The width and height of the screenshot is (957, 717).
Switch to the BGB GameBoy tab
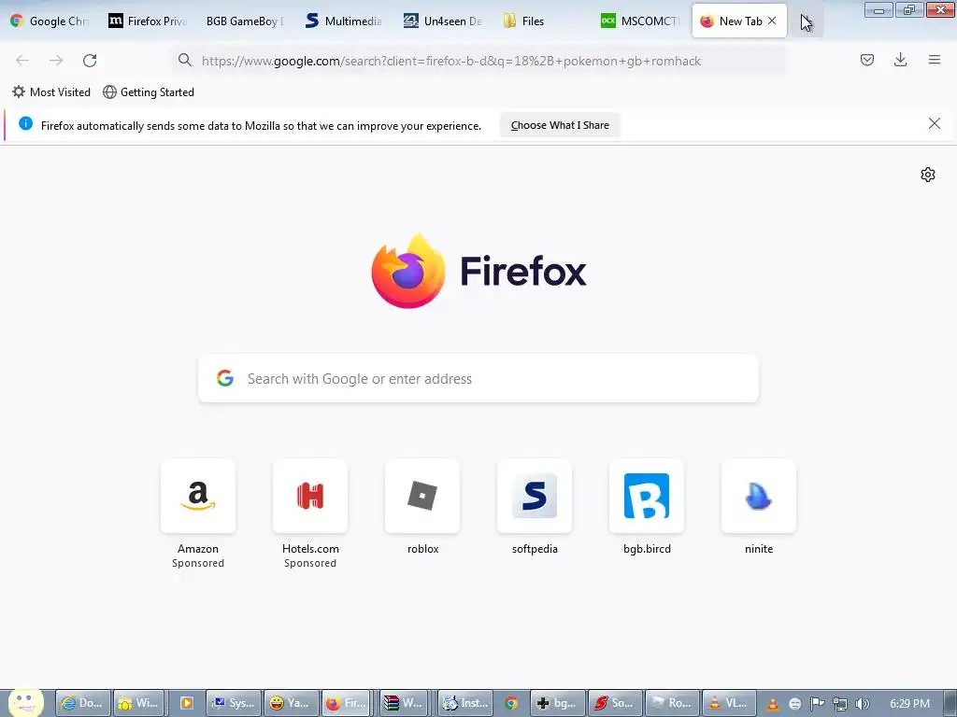coord(245,21)
